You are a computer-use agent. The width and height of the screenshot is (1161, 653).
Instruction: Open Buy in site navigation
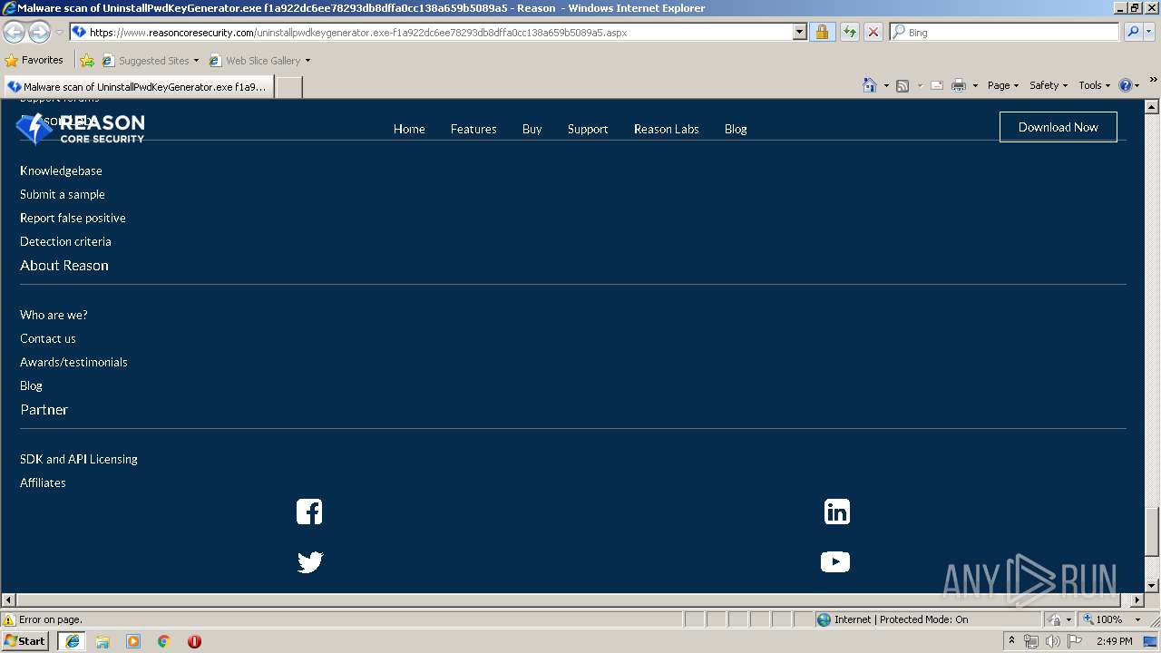[532, 129]
